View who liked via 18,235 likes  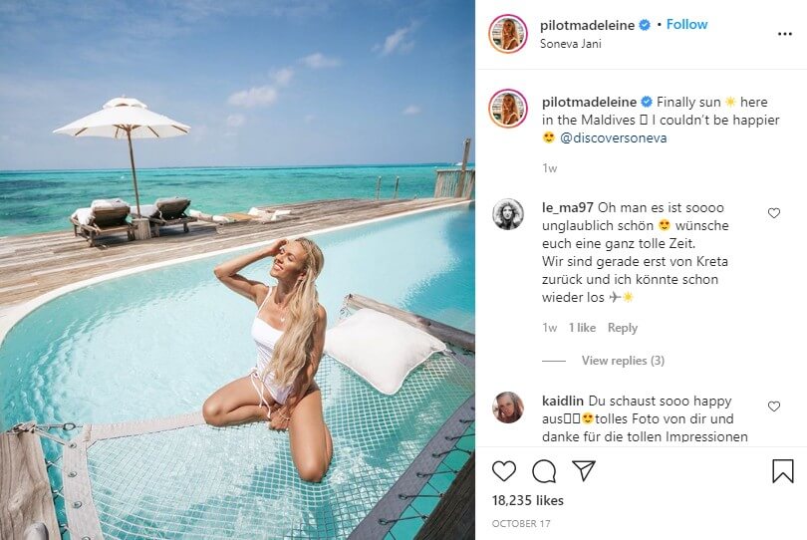coord(527,500)
